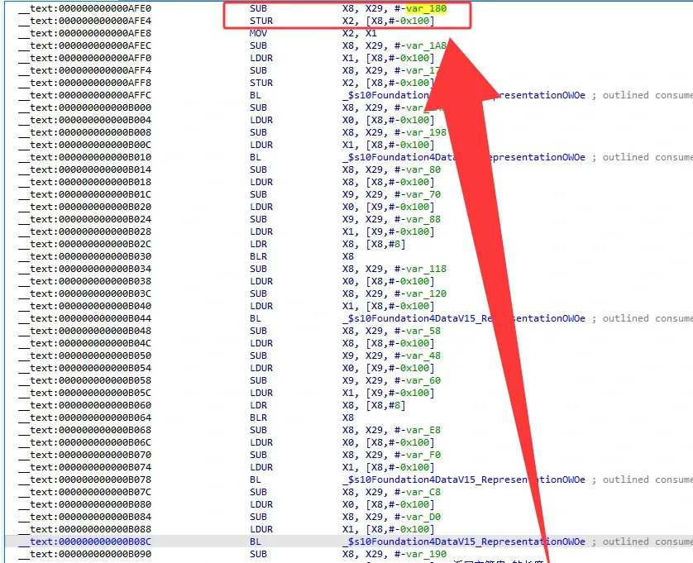Image resolution: width=693 pixels, height=563 pixels.
Task: Click the var_70 operand
Action: 423,194
